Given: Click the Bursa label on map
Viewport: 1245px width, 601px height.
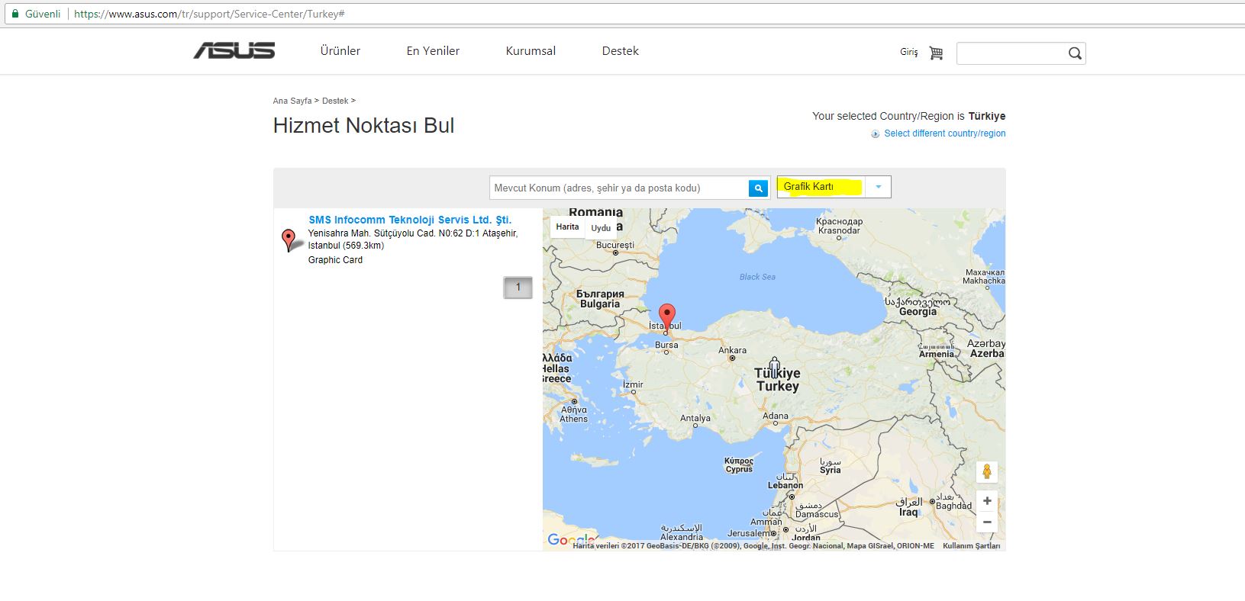Looking at the screenshot, I should click(x=666, y=345).
